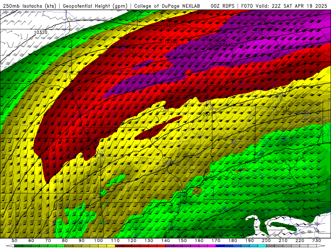Click the right arrow end of the color bar

coord(321,246)
